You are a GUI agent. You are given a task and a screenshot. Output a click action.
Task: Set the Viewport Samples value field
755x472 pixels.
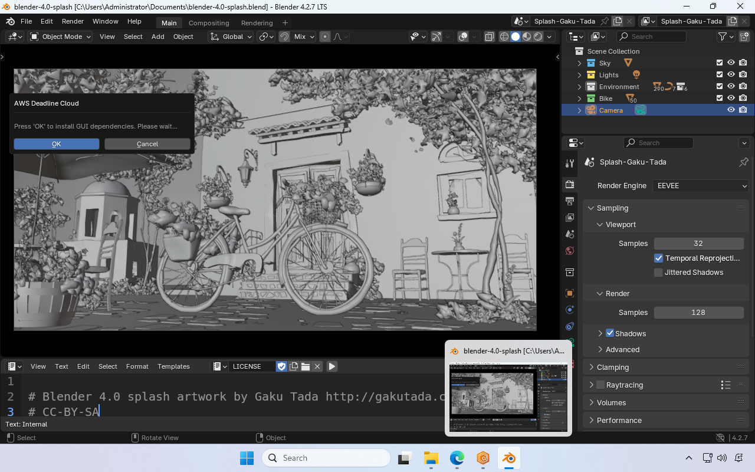(698, 243)
